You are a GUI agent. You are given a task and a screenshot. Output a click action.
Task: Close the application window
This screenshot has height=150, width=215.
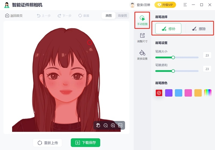point(210,5)
